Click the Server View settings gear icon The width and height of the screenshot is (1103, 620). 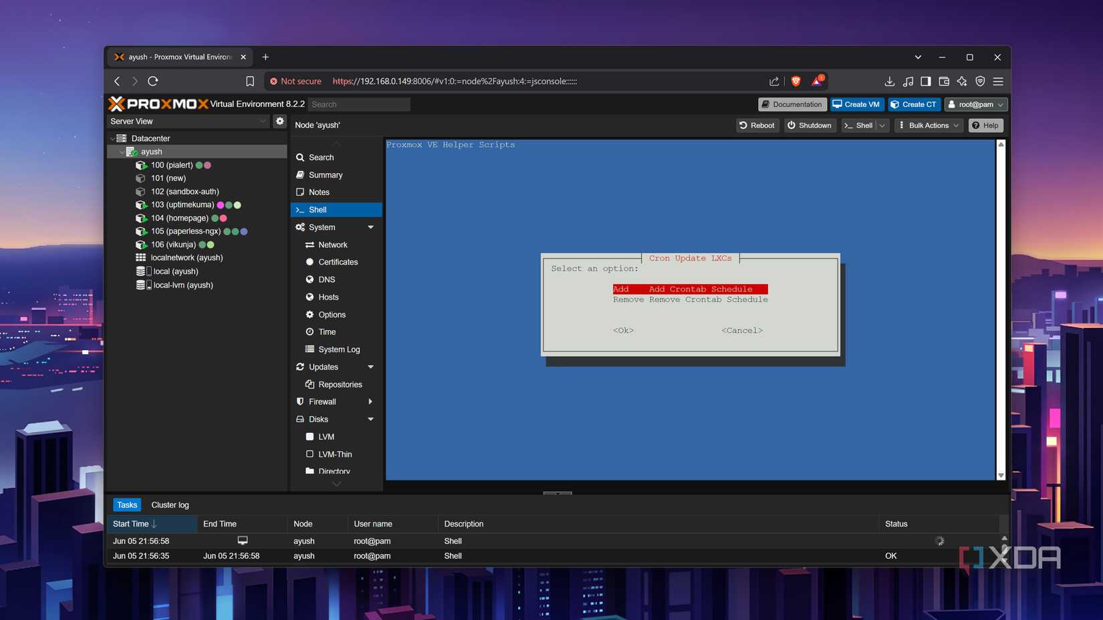click(279, 121)
